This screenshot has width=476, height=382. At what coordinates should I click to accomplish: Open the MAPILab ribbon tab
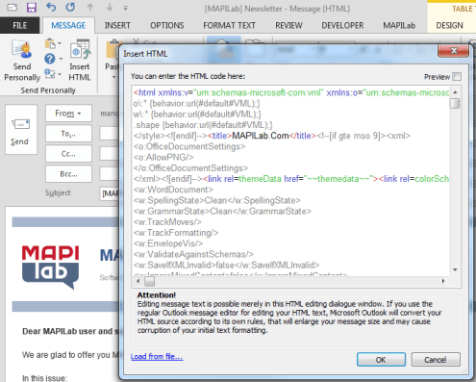pyautogui.click(x=399, y=25)
